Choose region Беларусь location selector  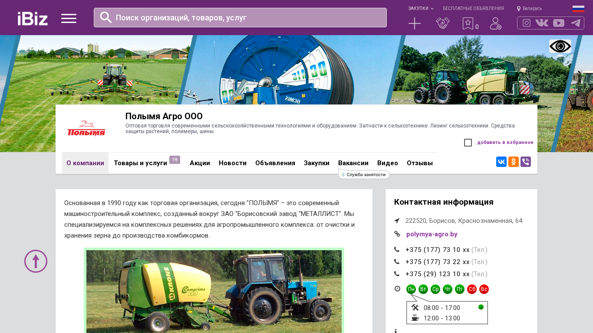click(529, 9)
